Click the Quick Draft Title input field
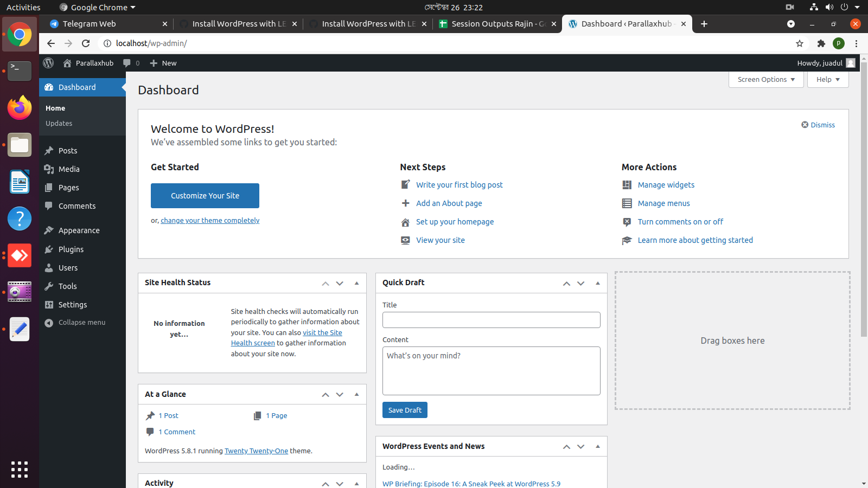Viewport: 868px width, 488px height. (x=490, y=320)
